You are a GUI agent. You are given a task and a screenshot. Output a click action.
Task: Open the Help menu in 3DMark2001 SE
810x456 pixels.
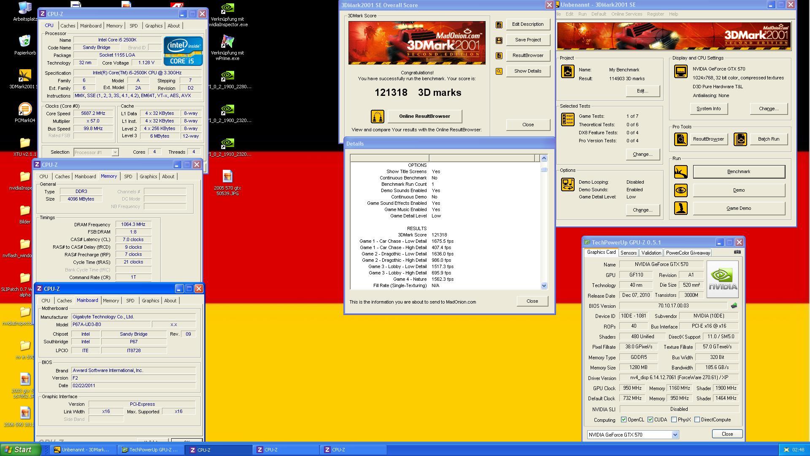(673, 14)
